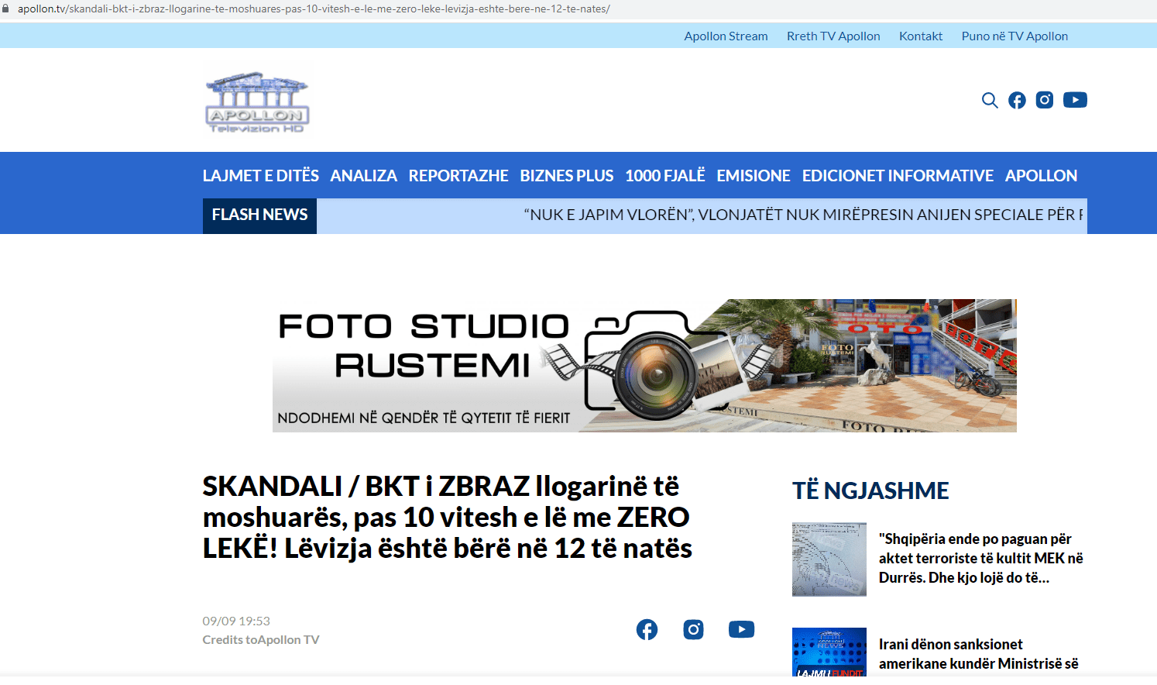This screenshot has width=1157, height=685.
Task: Select ANALIZA in the navigation bar
Action: 363,176
